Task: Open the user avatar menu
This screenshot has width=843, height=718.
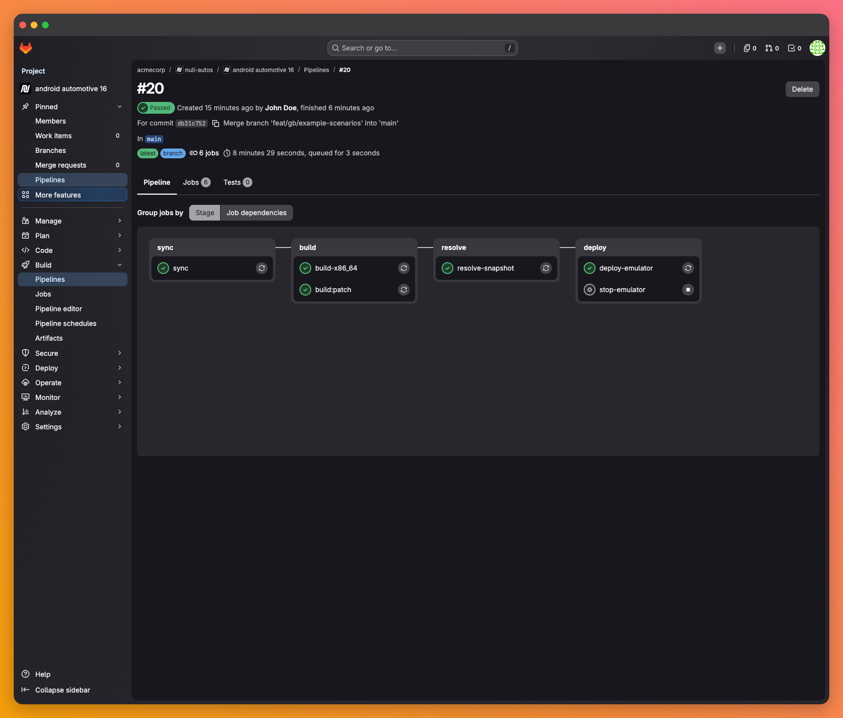Action: [817, 48]
